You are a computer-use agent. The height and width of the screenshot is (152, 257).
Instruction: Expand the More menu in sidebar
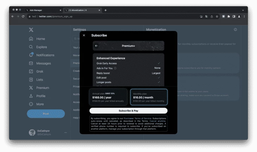pos(36,104)
